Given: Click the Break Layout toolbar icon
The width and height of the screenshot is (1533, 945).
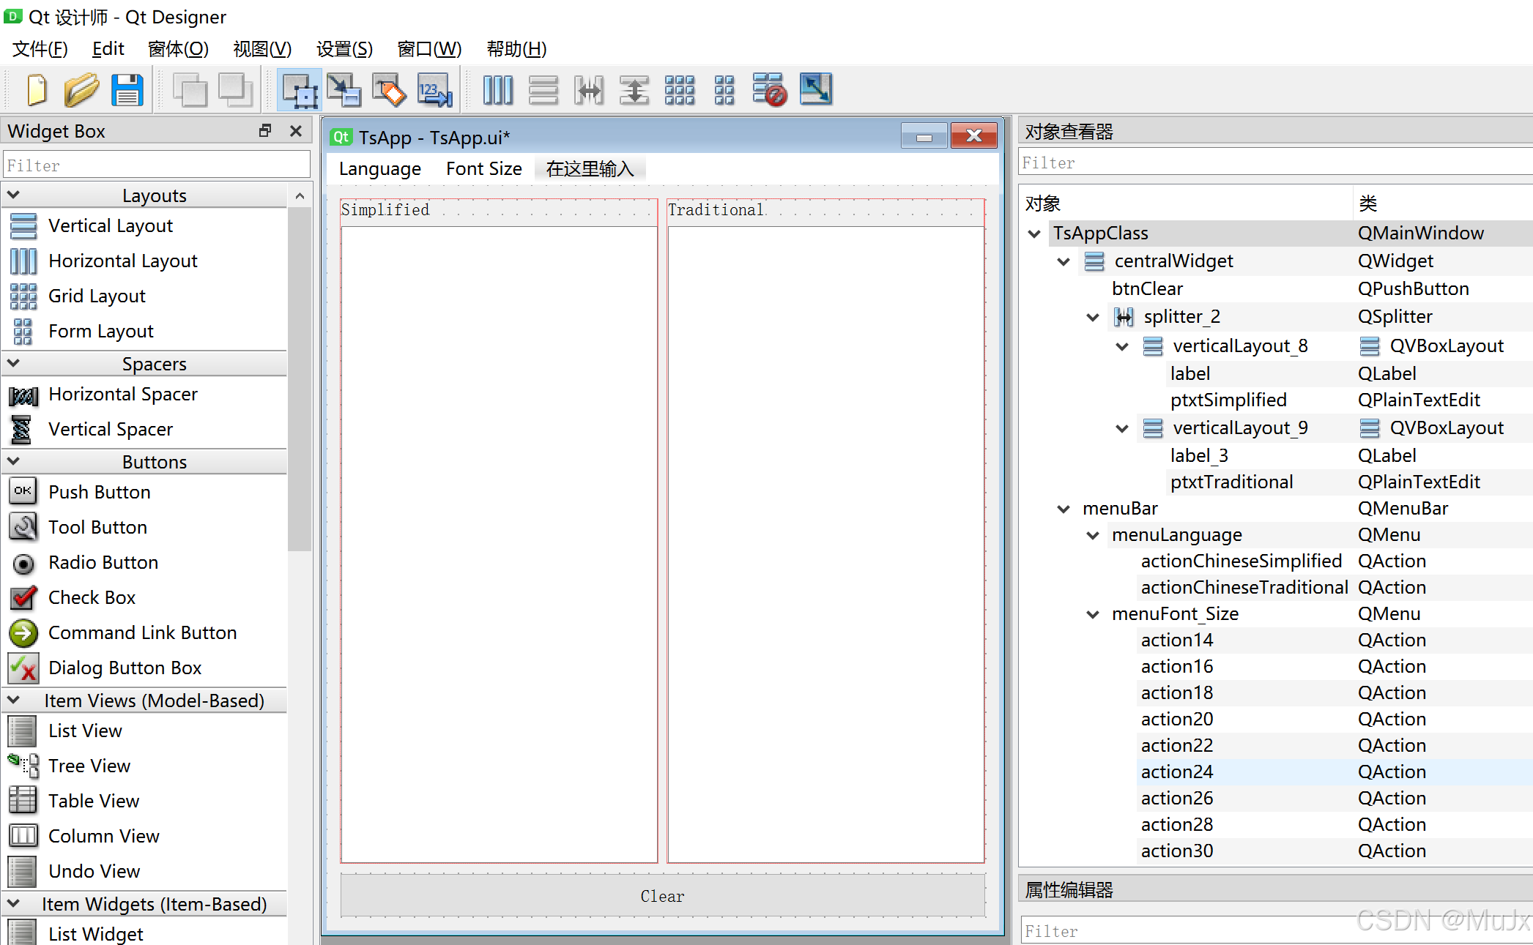Looking at the screenshot, I should point(769,91).
